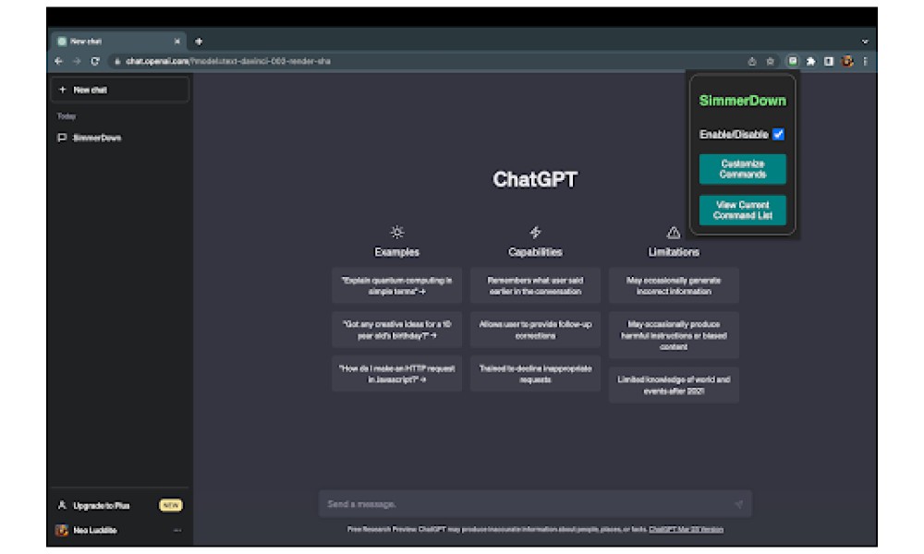The width and height of the screenshot is (924, 554).
Task: Click the share page icon in address bar
Action: pyautogui.click(x=752, y=61)
